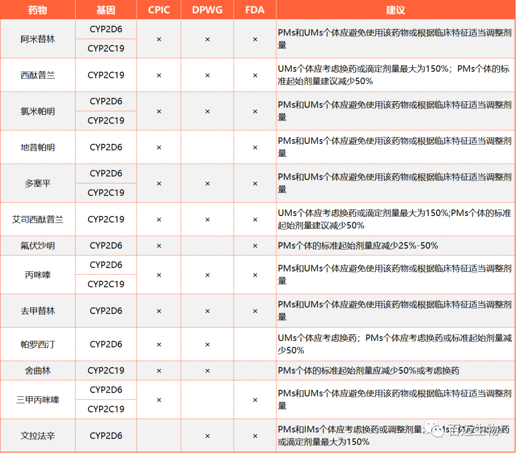Click CYP2D6 in the 丙咪嗪 row
This screenshot has height=453, width=516.
[x=106, y=265]
